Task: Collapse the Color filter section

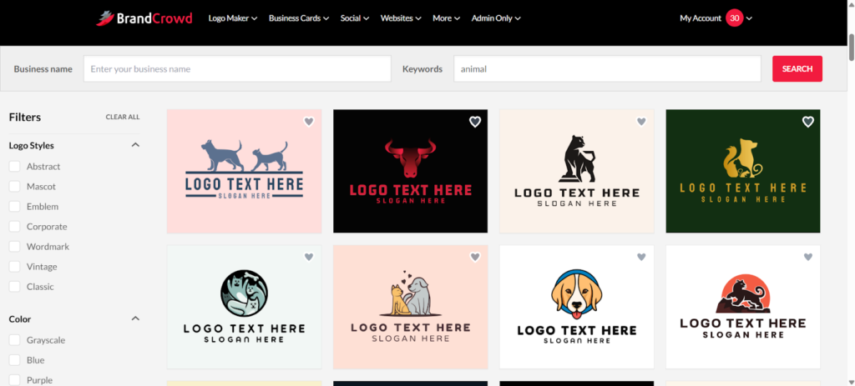Action: point(135,318)
